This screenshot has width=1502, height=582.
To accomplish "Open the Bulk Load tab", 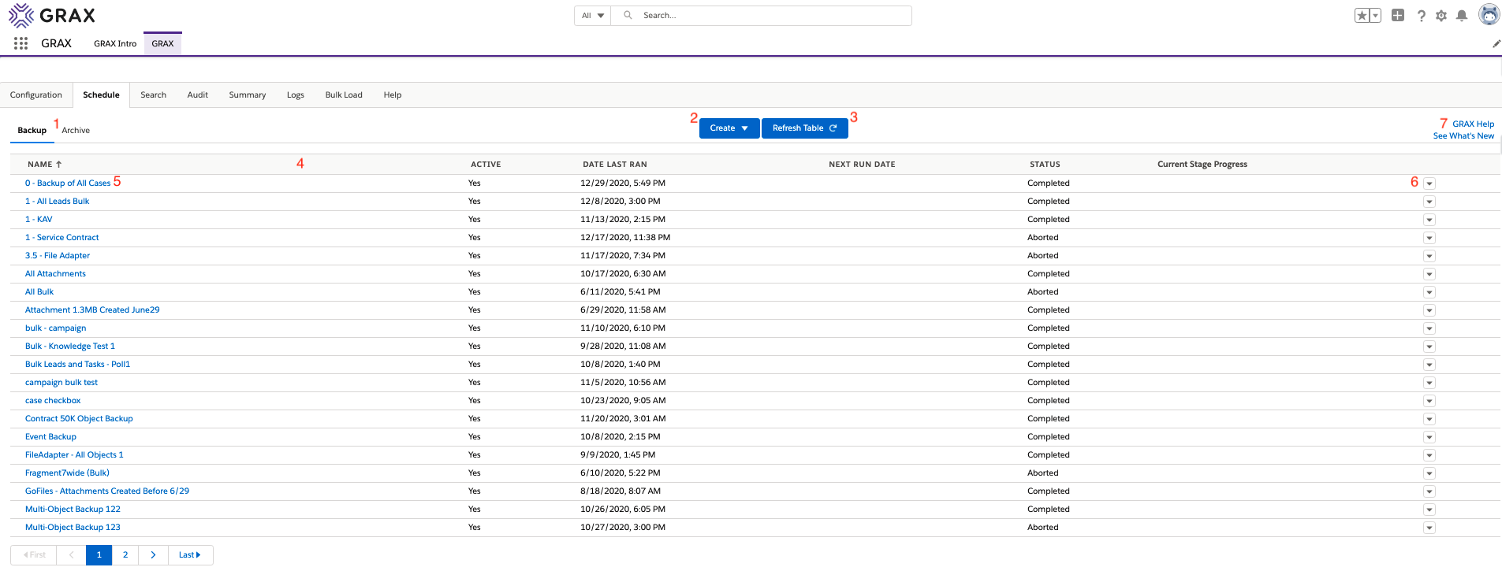I will tap(344, 95).
